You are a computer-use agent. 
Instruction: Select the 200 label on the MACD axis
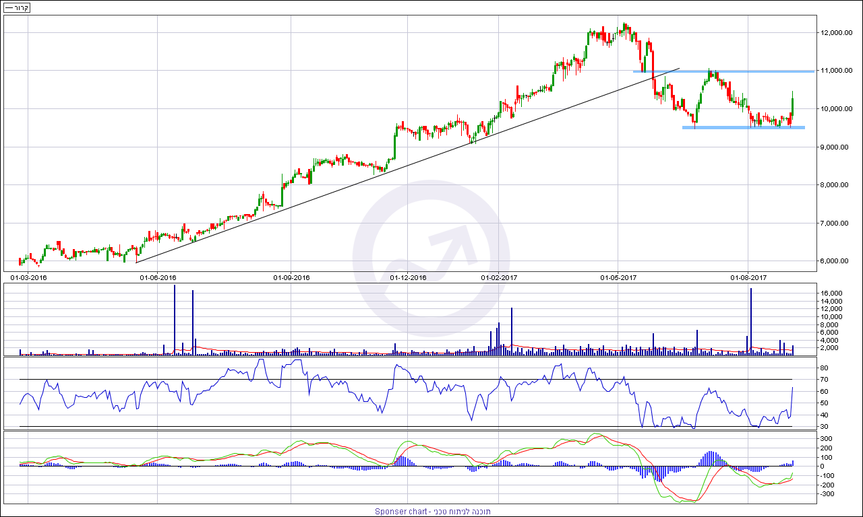(x=827, y=448)
